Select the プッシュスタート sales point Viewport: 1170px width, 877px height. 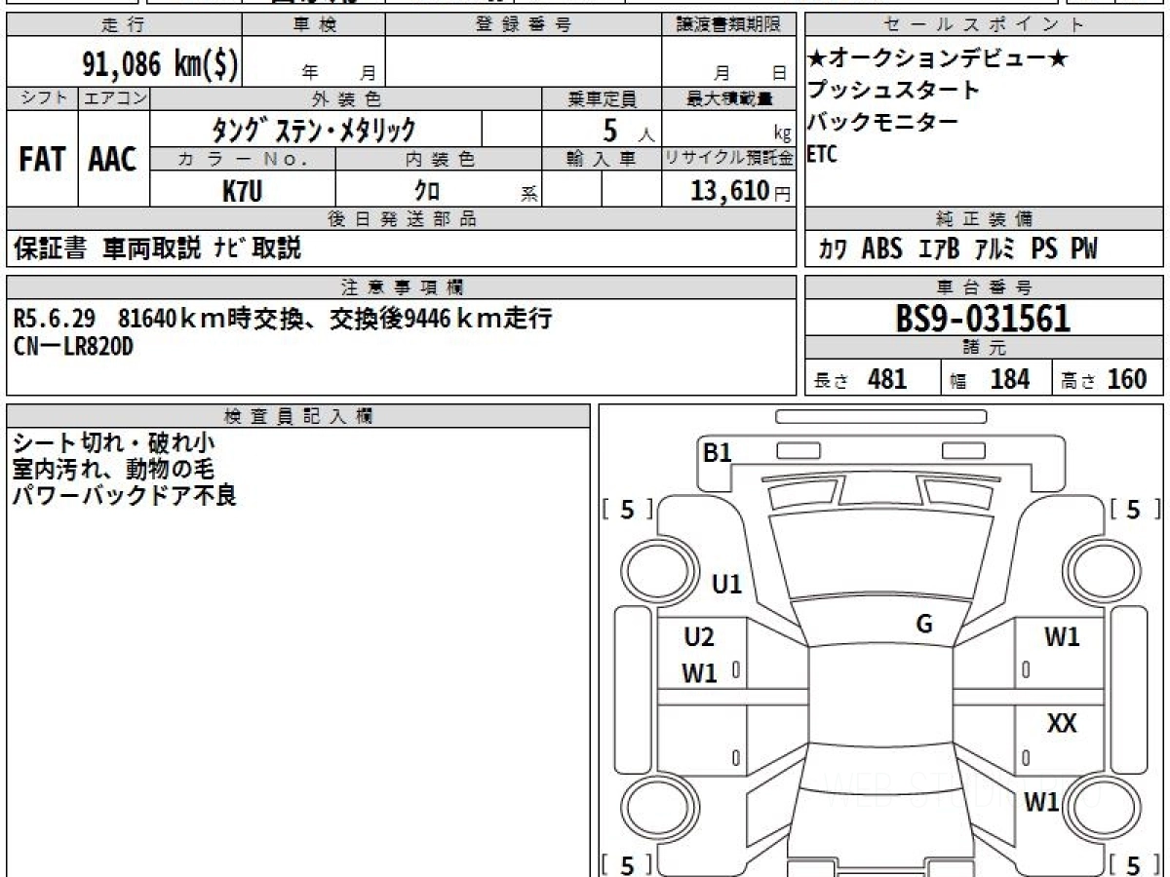point(893,91)
